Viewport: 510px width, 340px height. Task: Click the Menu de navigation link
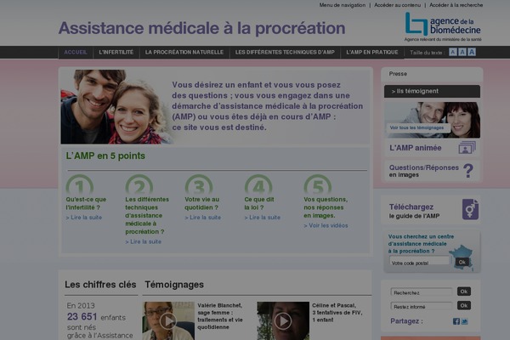pos(343,5)
